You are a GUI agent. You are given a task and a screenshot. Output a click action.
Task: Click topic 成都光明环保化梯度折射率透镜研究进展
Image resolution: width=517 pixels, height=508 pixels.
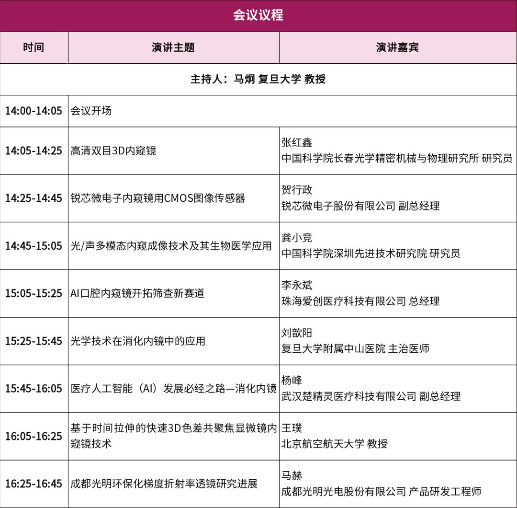click(164, 484)
